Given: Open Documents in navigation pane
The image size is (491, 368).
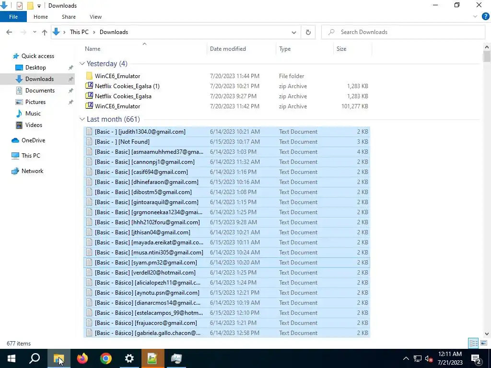Looking at the screenshot, I should [x=40, y=91].
